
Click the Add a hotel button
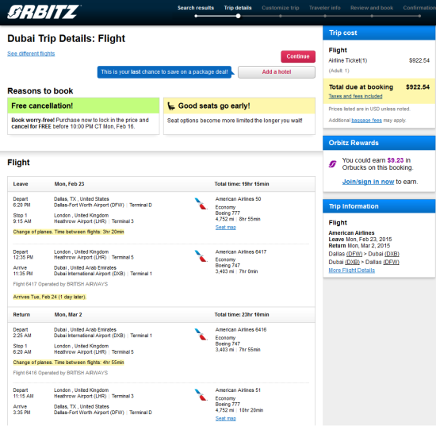coord(277,72)
